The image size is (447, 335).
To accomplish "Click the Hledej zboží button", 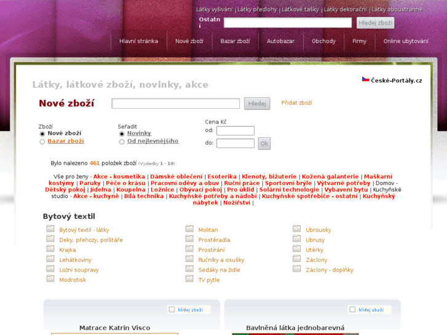I will point(376,23).
